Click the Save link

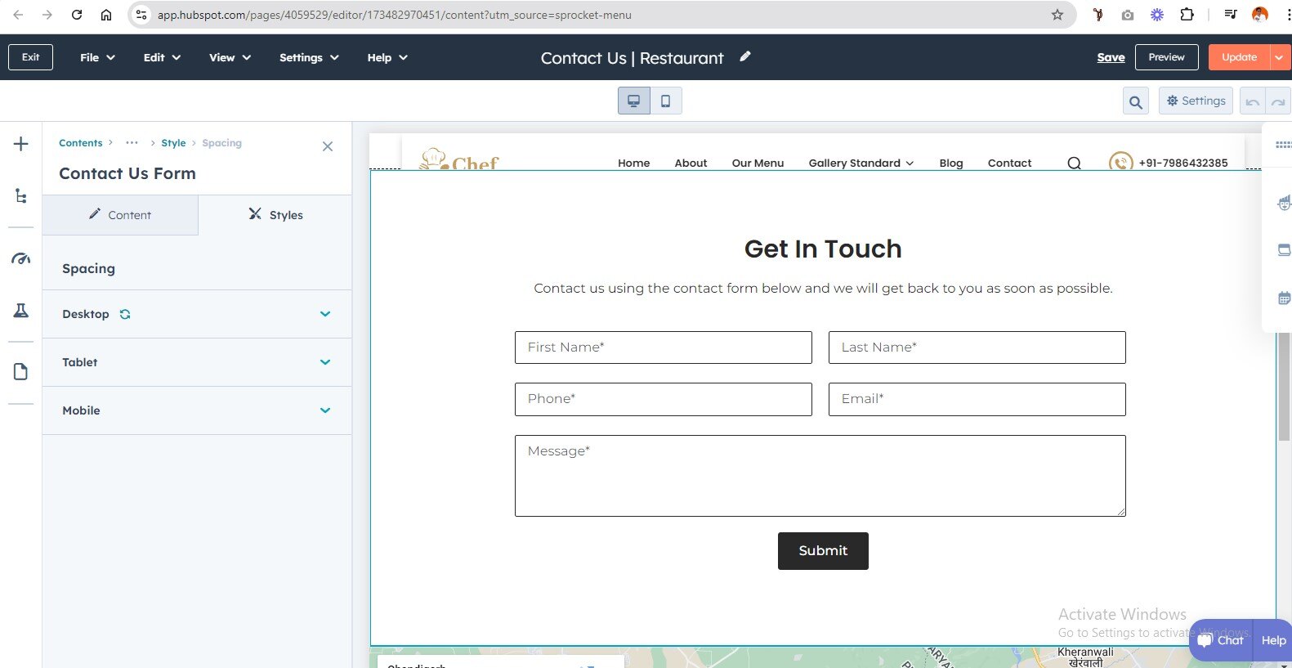1111,57
